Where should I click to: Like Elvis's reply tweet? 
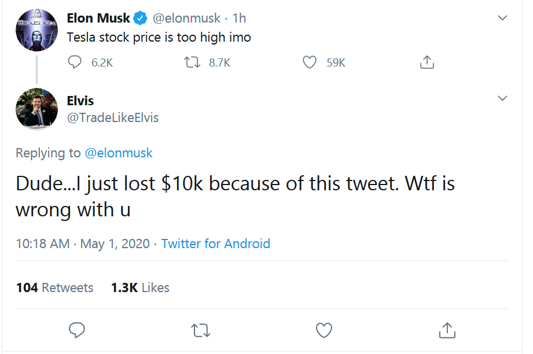tap(324, 330)
